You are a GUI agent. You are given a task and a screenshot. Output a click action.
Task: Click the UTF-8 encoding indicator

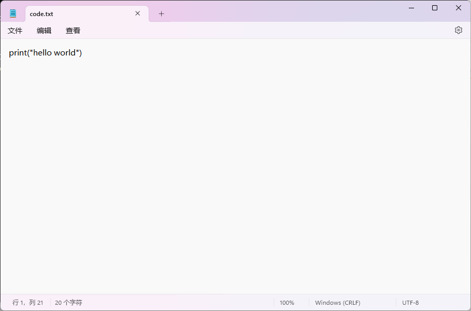(x=410, y=303)
